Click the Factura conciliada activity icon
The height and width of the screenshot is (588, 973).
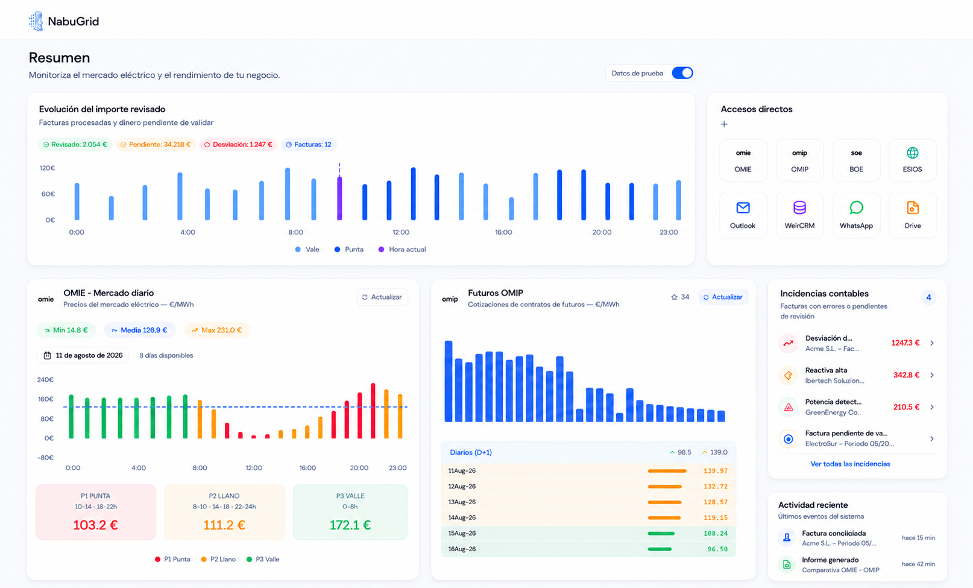click(787, 537)
